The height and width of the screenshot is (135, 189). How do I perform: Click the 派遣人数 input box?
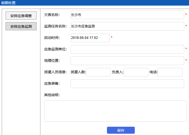coord(98,72)
